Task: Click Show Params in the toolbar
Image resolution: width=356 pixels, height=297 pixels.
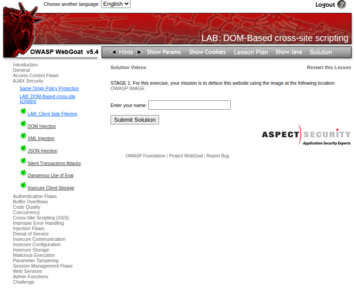Action: (x=164, y=52)
